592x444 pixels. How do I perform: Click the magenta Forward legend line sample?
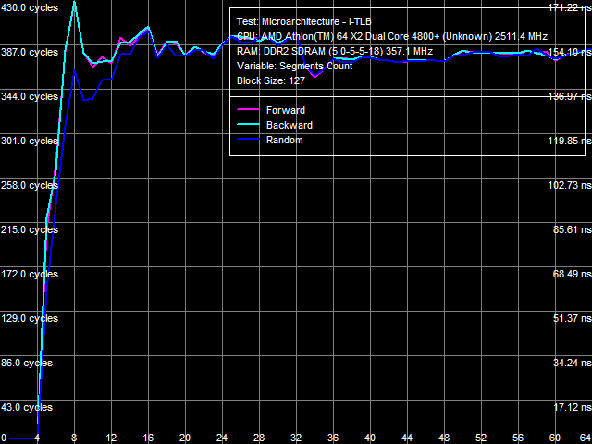click(248, 111)
